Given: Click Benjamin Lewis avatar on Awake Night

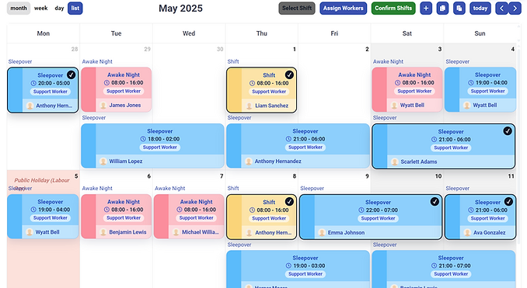Looking at the screenshot, I should 103,232.
